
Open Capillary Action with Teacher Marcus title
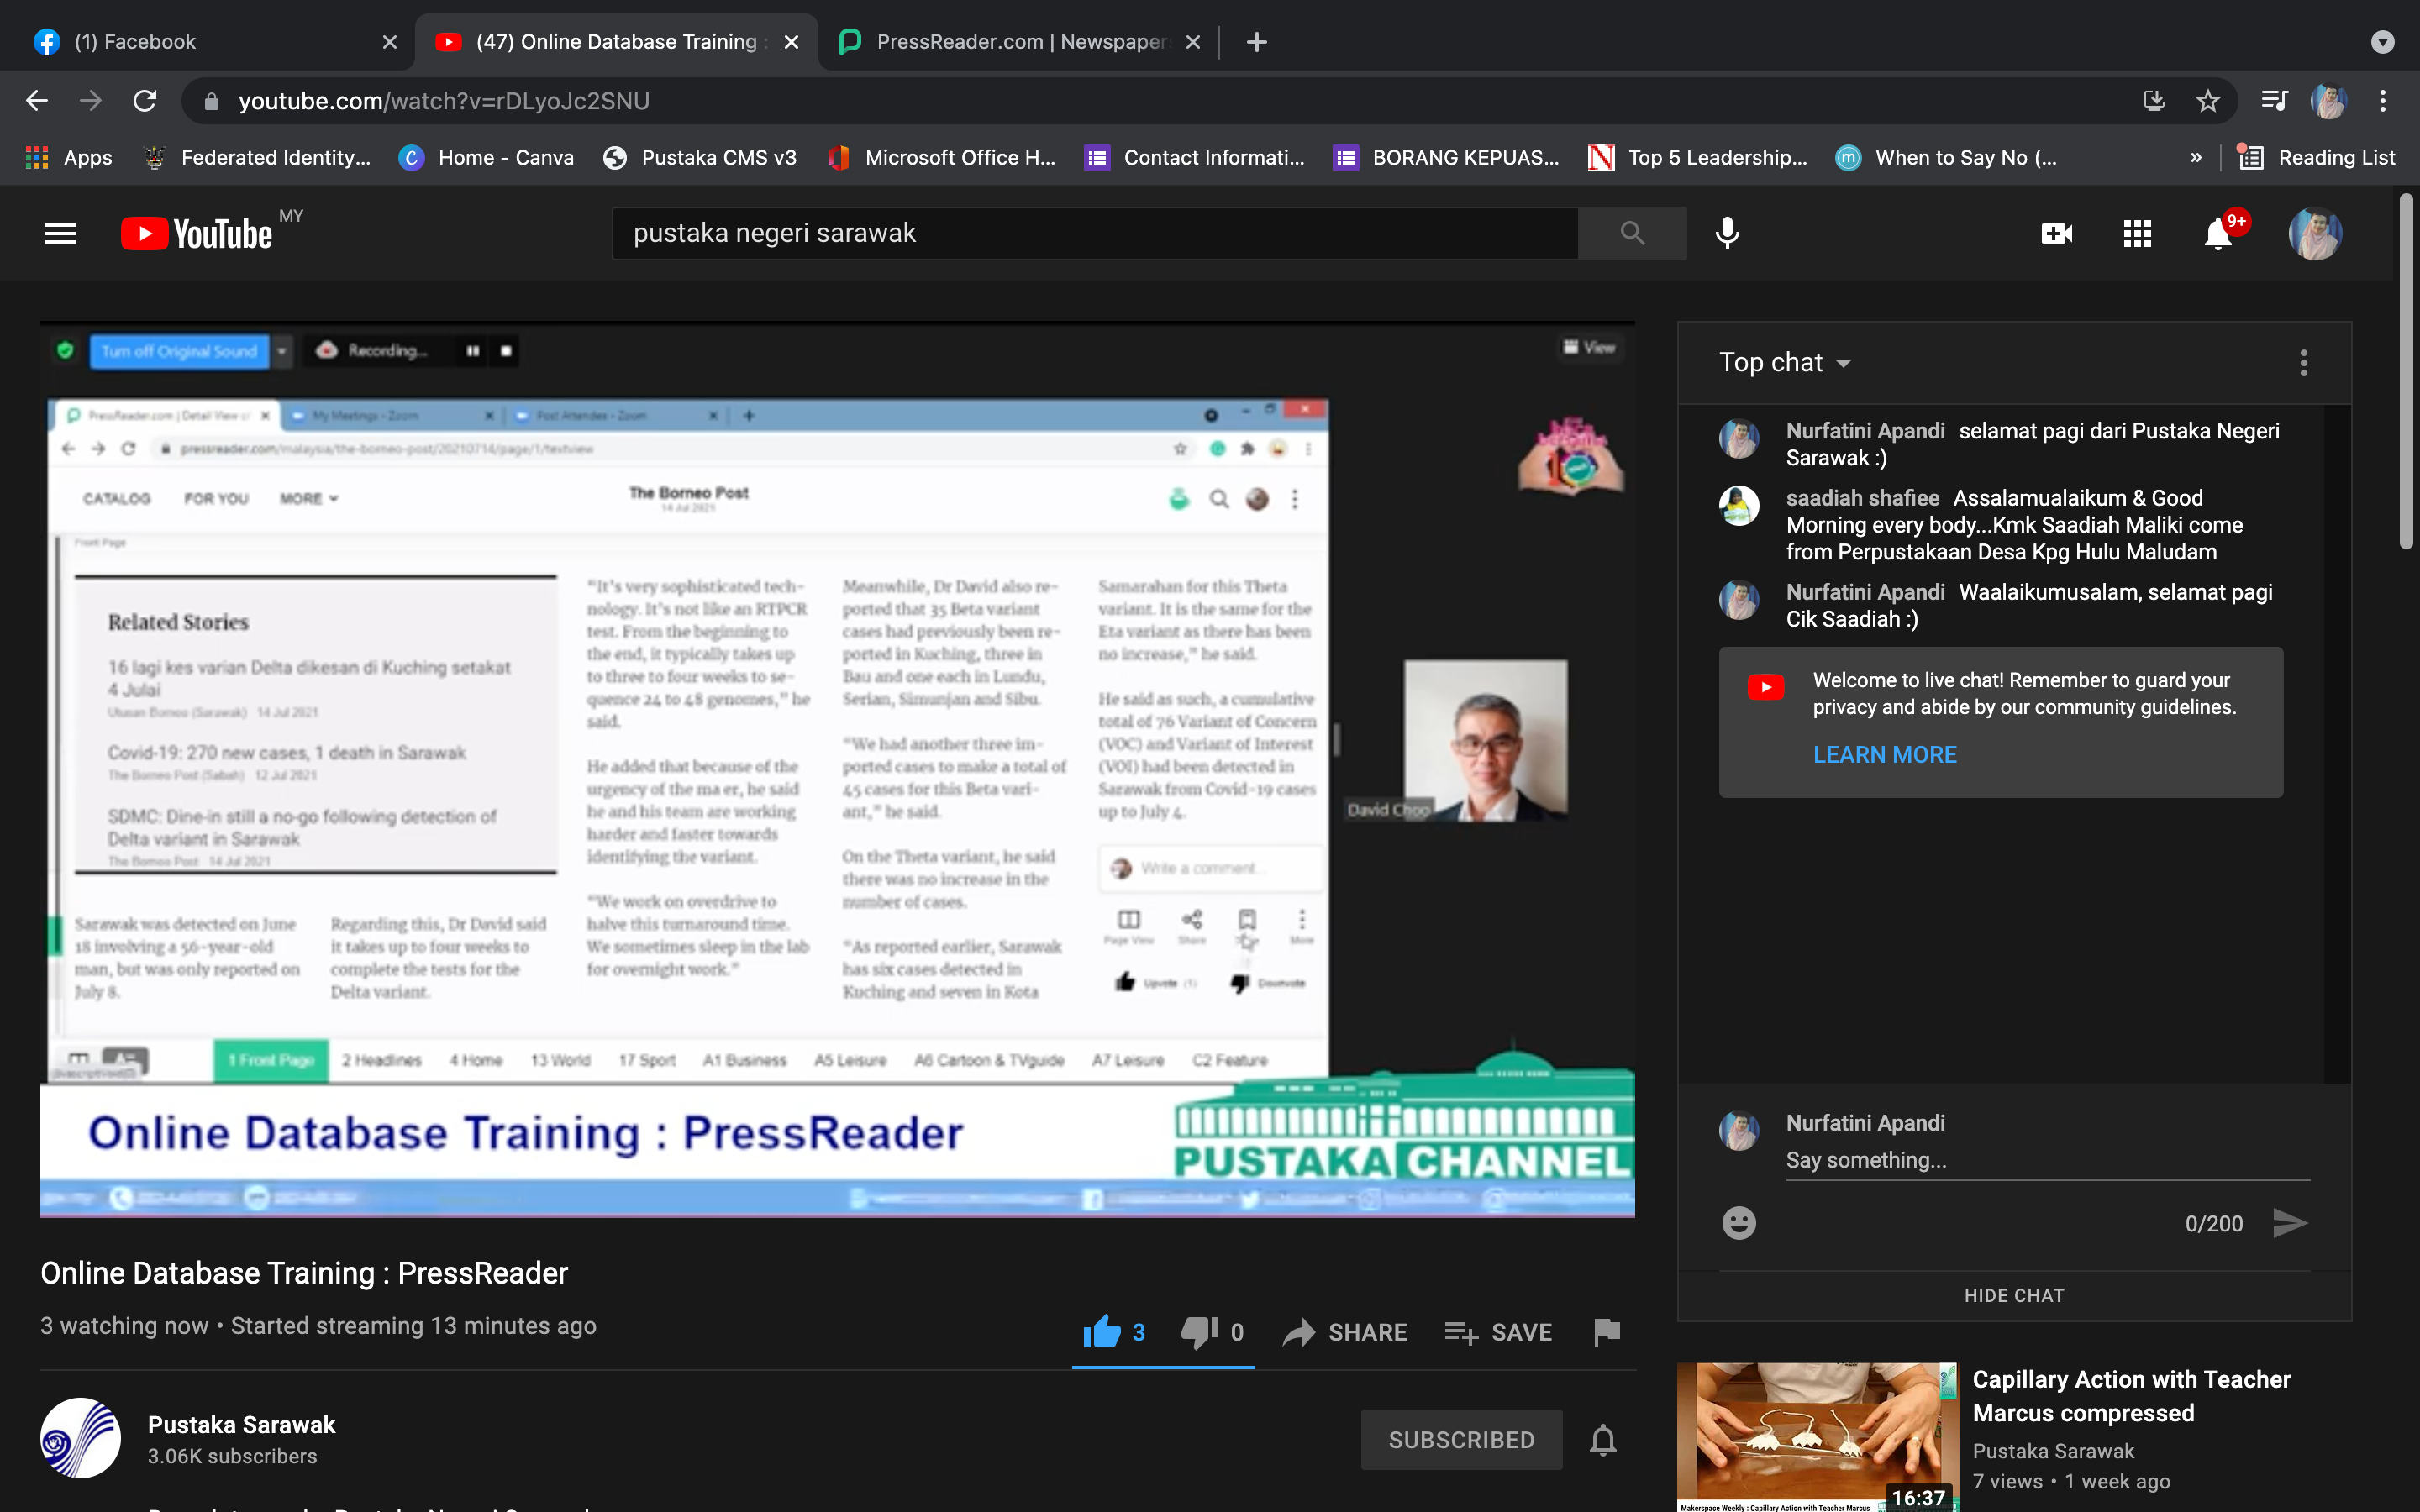point(2131,1396)
